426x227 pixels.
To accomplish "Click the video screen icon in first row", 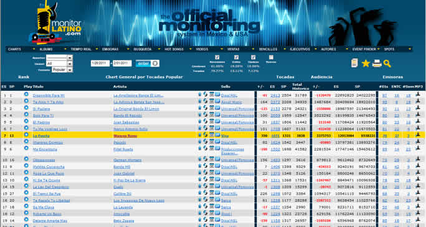I will coord(217,95).
